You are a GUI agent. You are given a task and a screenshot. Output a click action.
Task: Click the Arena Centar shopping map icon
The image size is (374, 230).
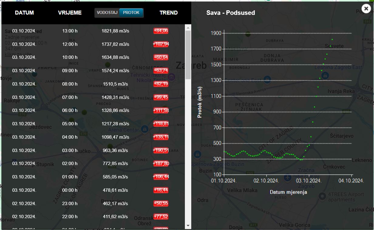[145, 129]
